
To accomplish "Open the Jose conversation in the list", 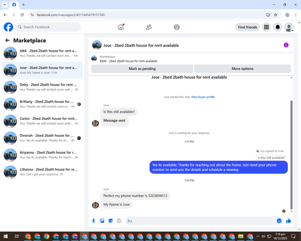I will click(x=42, y=70).
